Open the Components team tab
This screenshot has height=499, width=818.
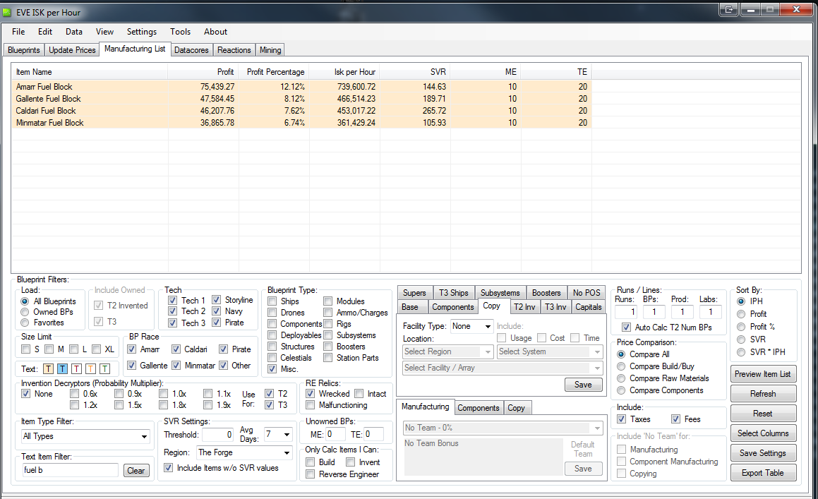tap(479, 408)
